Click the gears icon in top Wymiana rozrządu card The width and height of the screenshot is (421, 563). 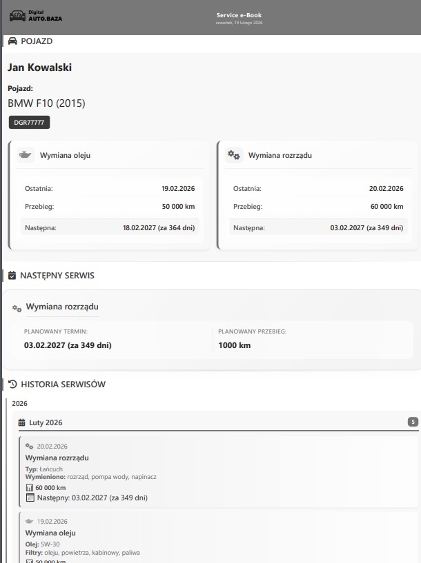coord(234,155)
